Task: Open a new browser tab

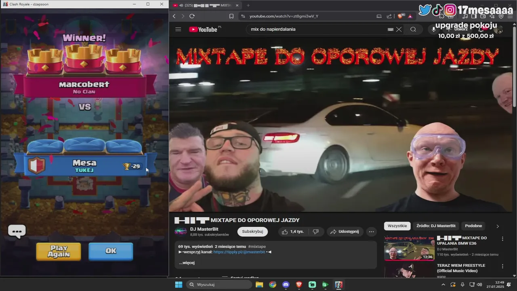Action: coord(248,5)
